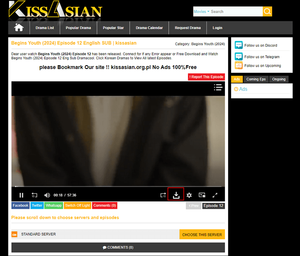Switch to the Ads tab

(x=237, y=79)
